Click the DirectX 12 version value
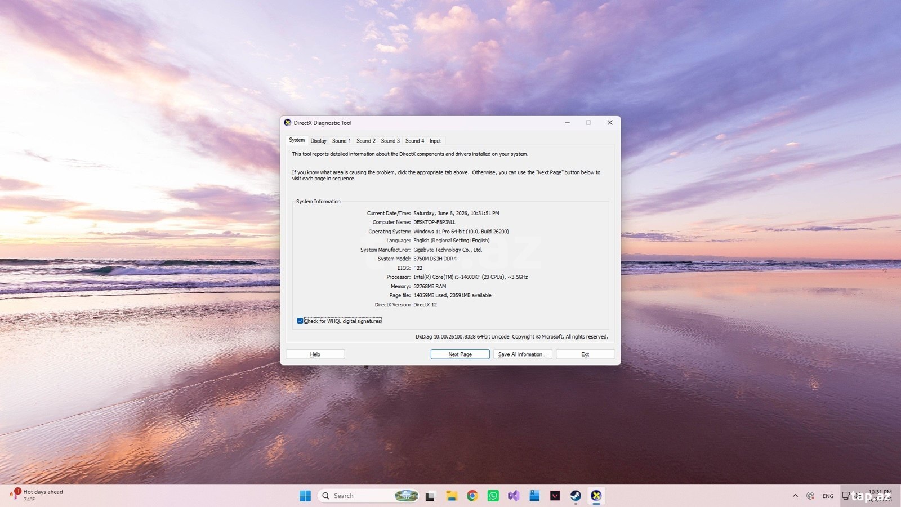The height and width of the screenshot is (507, 901). [425, 305]
